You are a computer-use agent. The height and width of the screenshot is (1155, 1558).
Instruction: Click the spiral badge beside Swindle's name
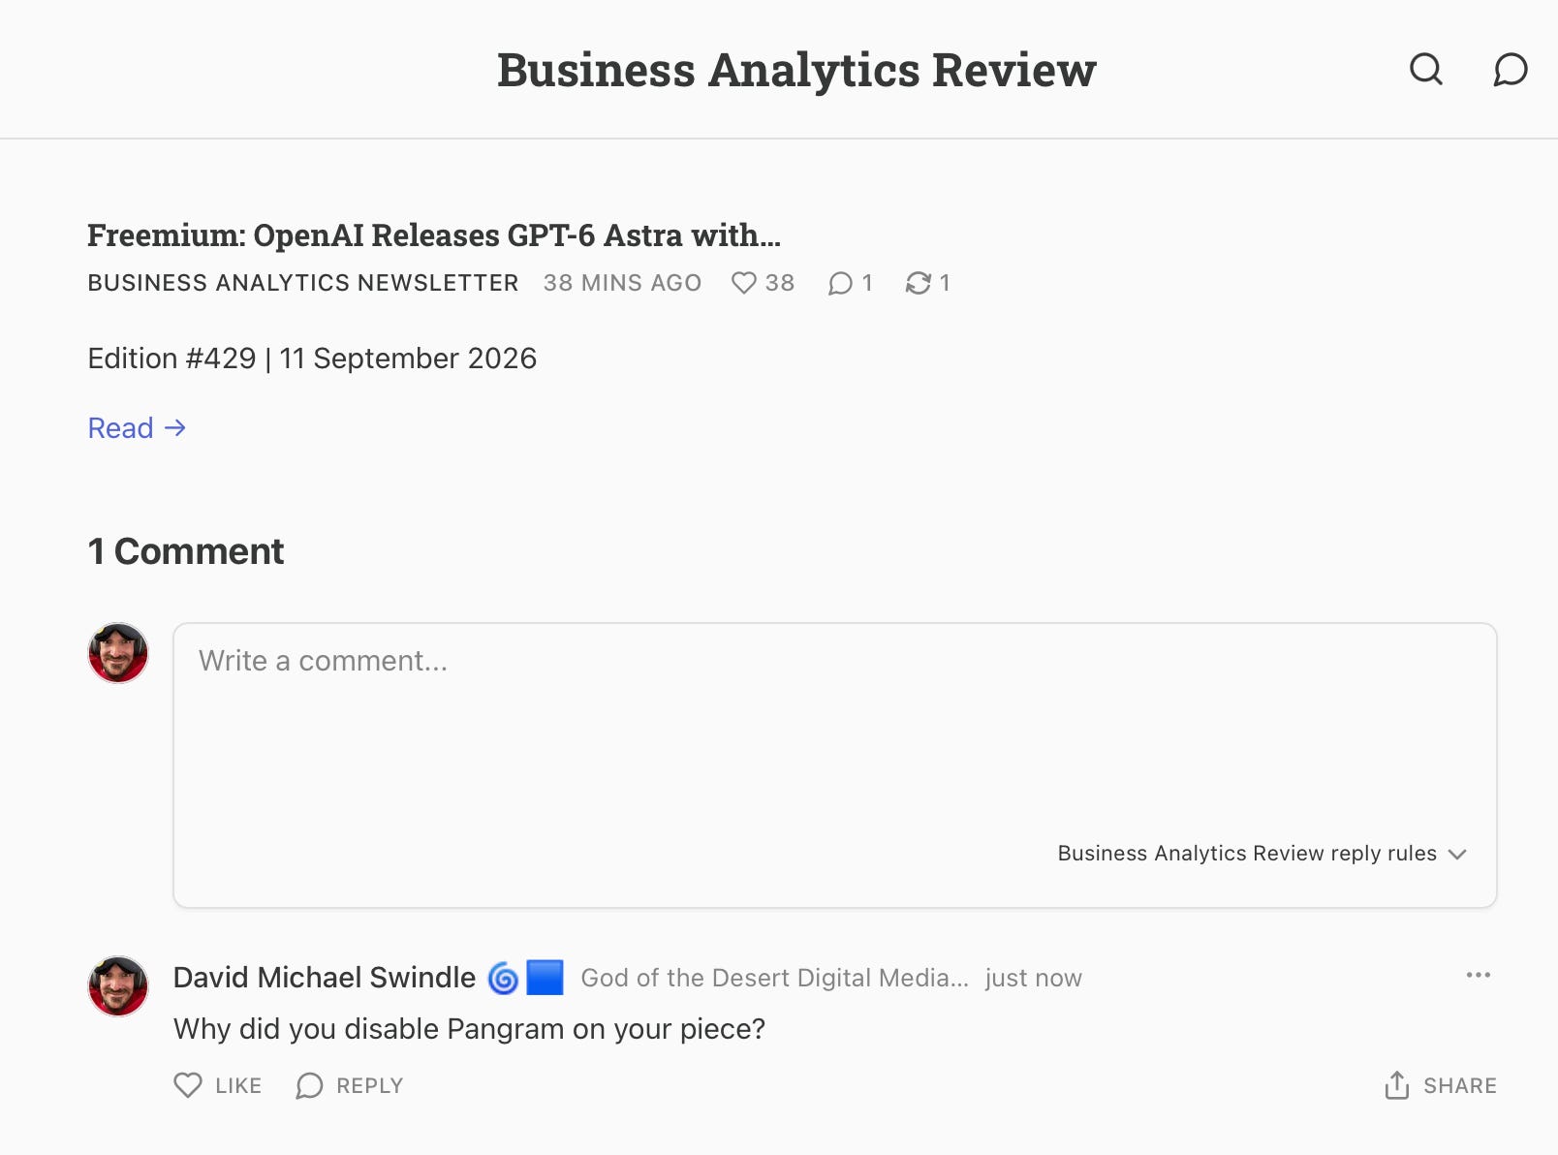tap(503, 978)
